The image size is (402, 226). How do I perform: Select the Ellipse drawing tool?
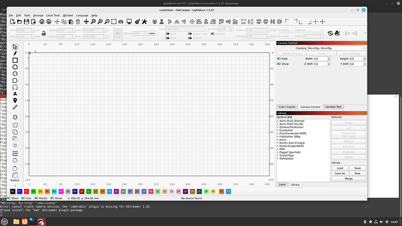click(15, 67)
